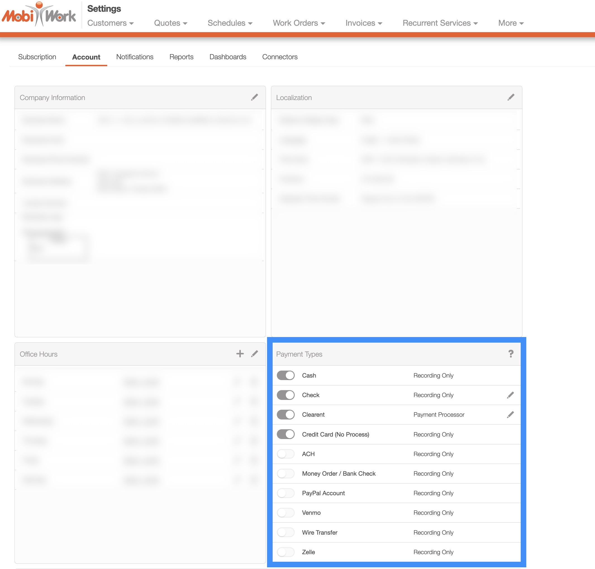Open the Work Orders dropdown
595x569 pixels.
(x=299, y=23)
